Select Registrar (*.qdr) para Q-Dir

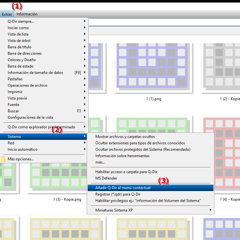click(150, 194)
